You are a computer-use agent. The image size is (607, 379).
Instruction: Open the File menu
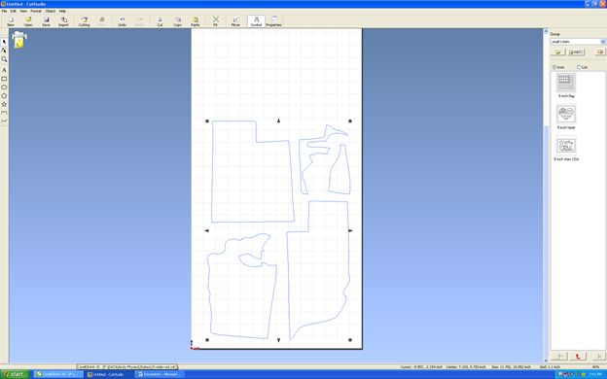[x=4, y=12]
